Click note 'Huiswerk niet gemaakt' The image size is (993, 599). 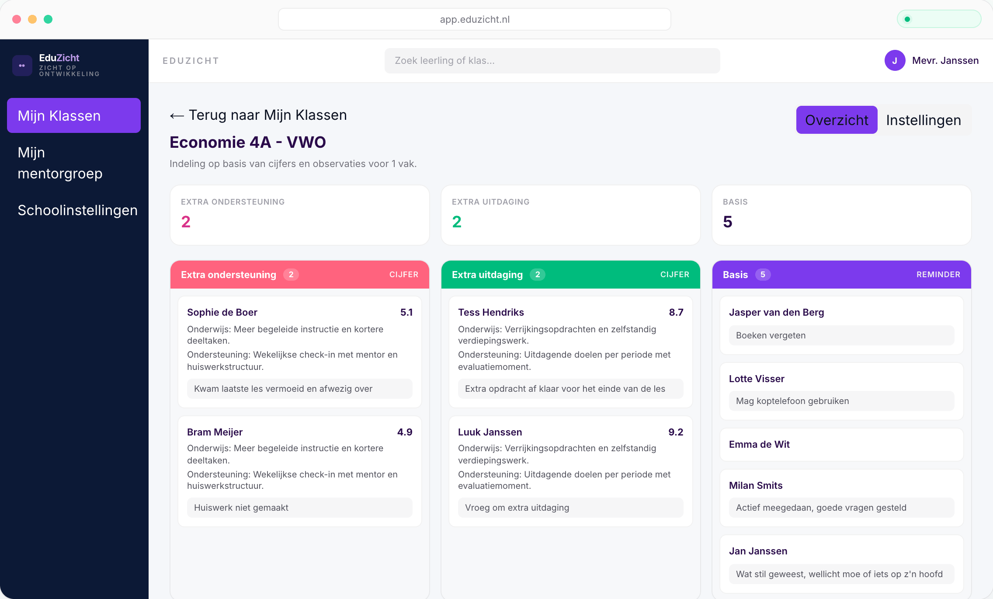pos(300,508)
